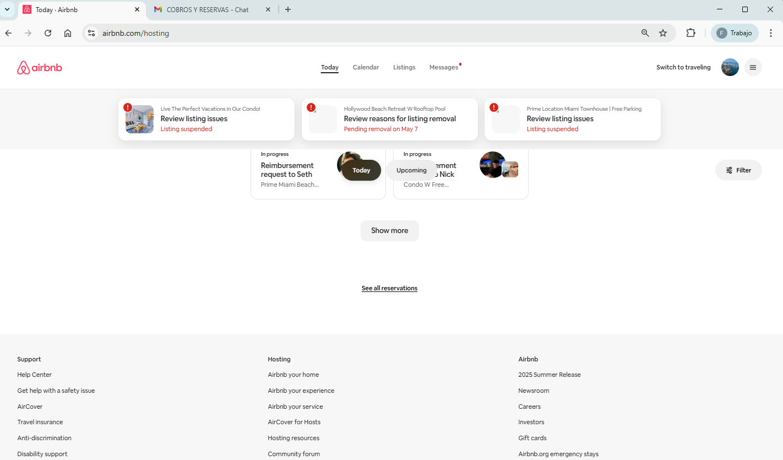Viewport: 783px width, 460px height.
Task: Open Travel insurance link
Action: pyautogui.click(x=40, y=422)
